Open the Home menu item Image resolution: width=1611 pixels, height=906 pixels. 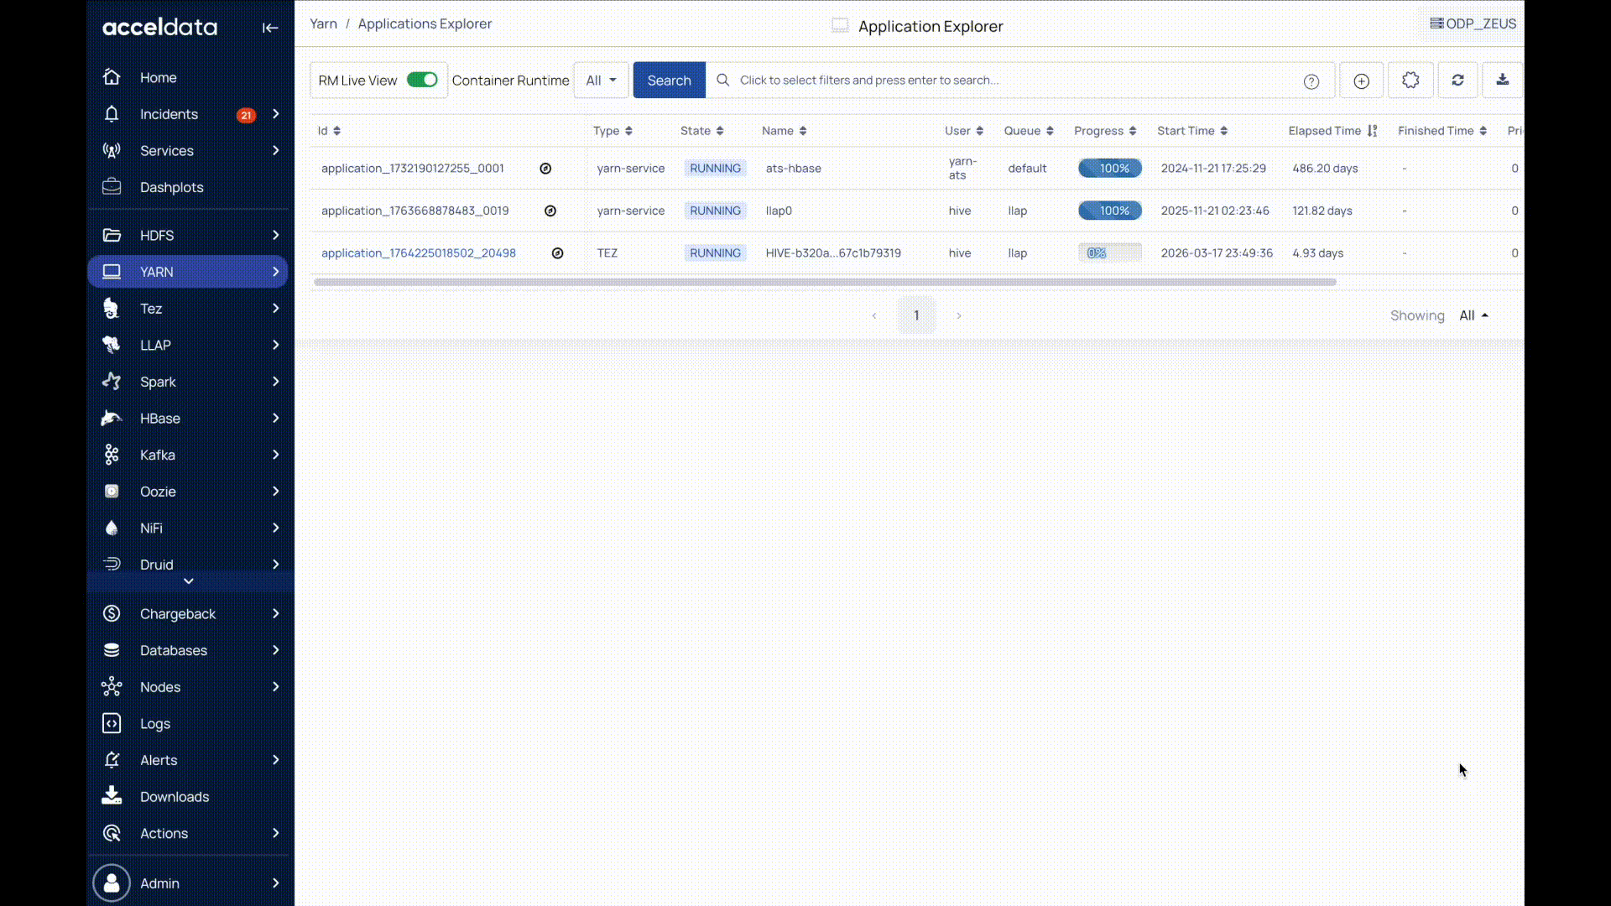click(x=158, y=77)
